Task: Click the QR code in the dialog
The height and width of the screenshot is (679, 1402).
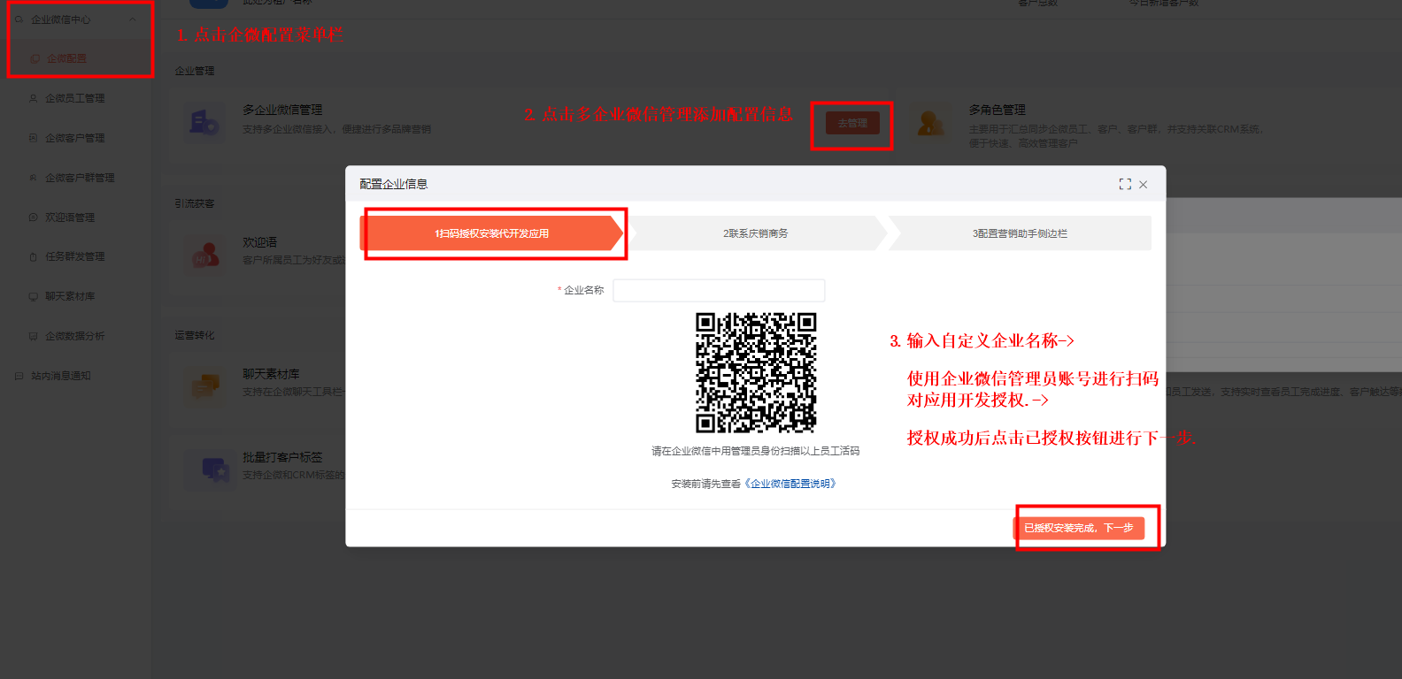Action: pos(756,372)
